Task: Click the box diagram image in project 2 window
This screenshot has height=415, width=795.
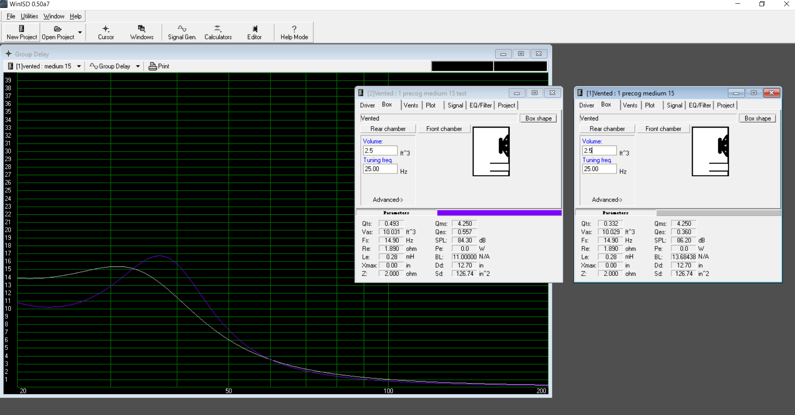Action: 491,151
